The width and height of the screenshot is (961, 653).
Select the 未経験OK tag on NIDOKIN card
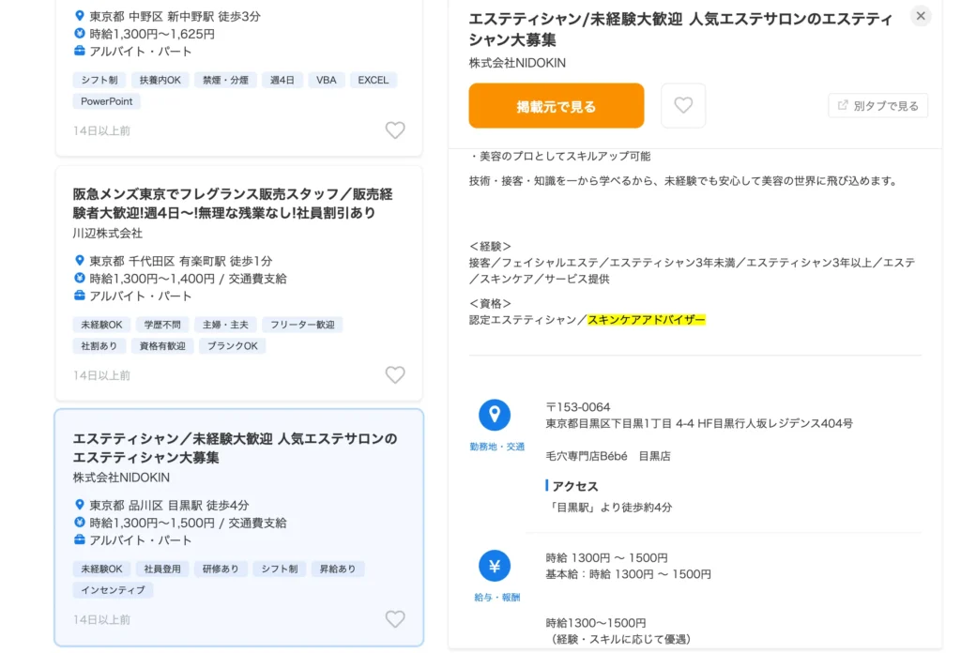pyautogui.click(x=101, y=569)
